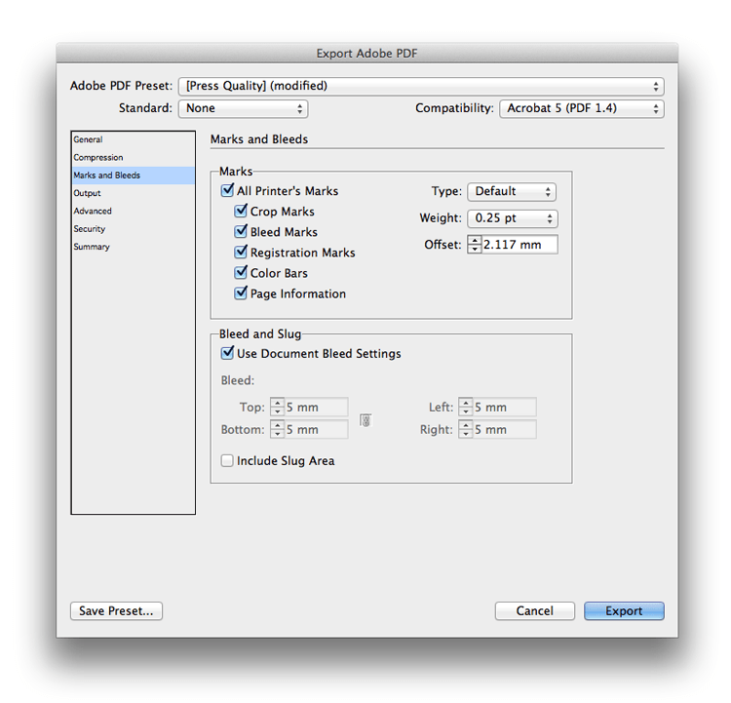This screenshot has height=703, width=731.
Task: Open the Standard dropdown
Action: [x=243, y=108]
